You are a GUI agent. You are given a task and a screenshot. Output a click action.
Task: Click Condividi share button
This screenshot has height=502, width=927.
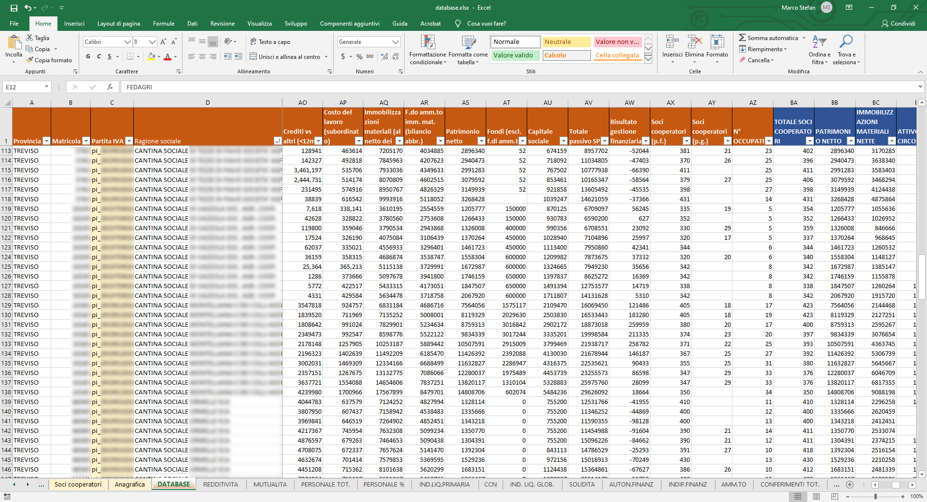[898, 23]
